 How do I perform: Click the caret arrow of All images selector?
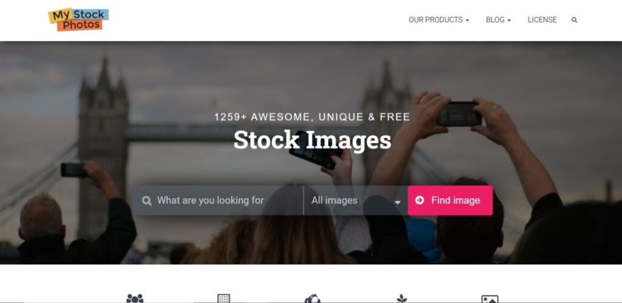397,202
